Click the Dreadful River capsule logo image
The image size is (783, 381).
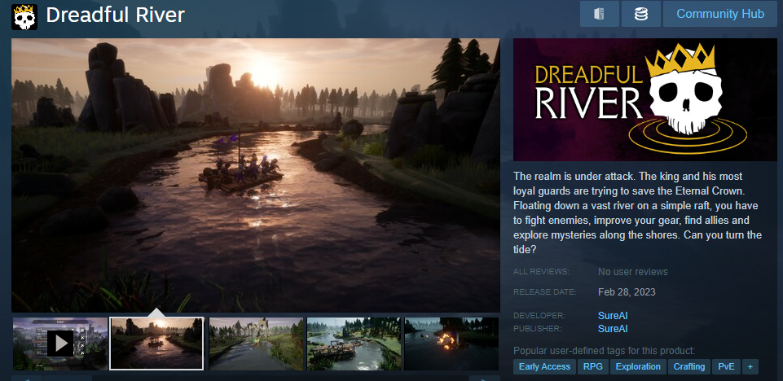click(644, 100)
